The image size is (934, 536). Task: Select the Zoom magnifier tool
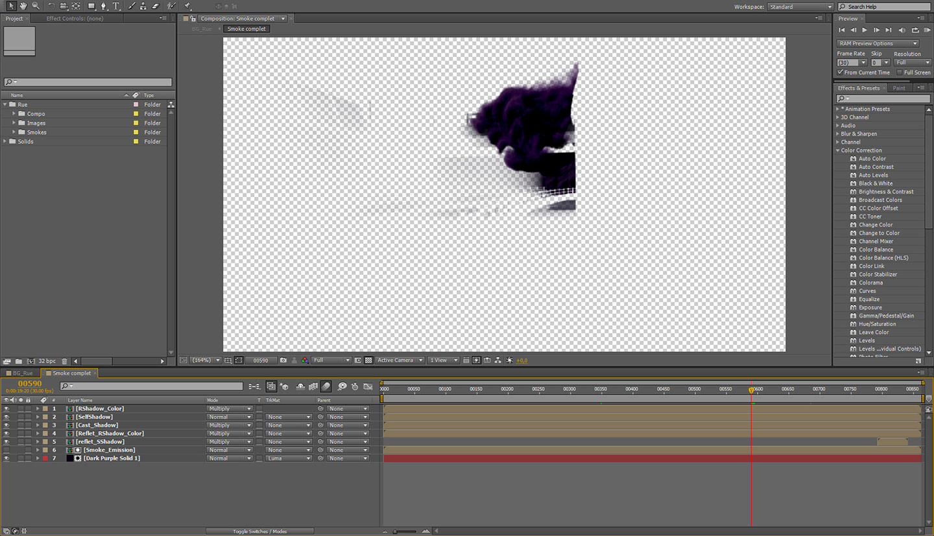(35, 6)
